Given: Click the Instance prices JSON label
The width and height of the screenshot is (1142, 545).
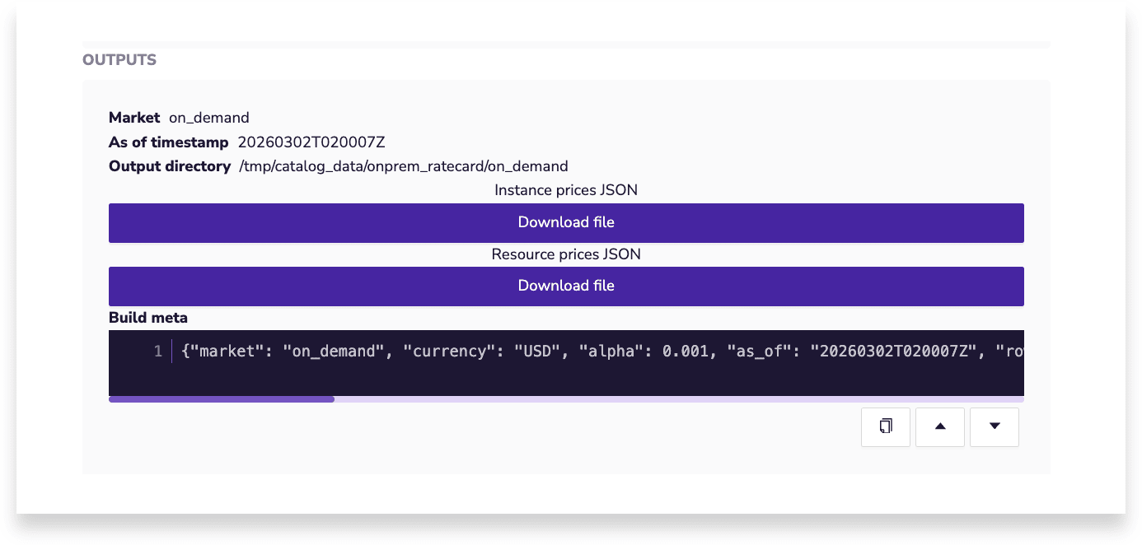Looking at the screenshot, I should [x=566, y=190].
